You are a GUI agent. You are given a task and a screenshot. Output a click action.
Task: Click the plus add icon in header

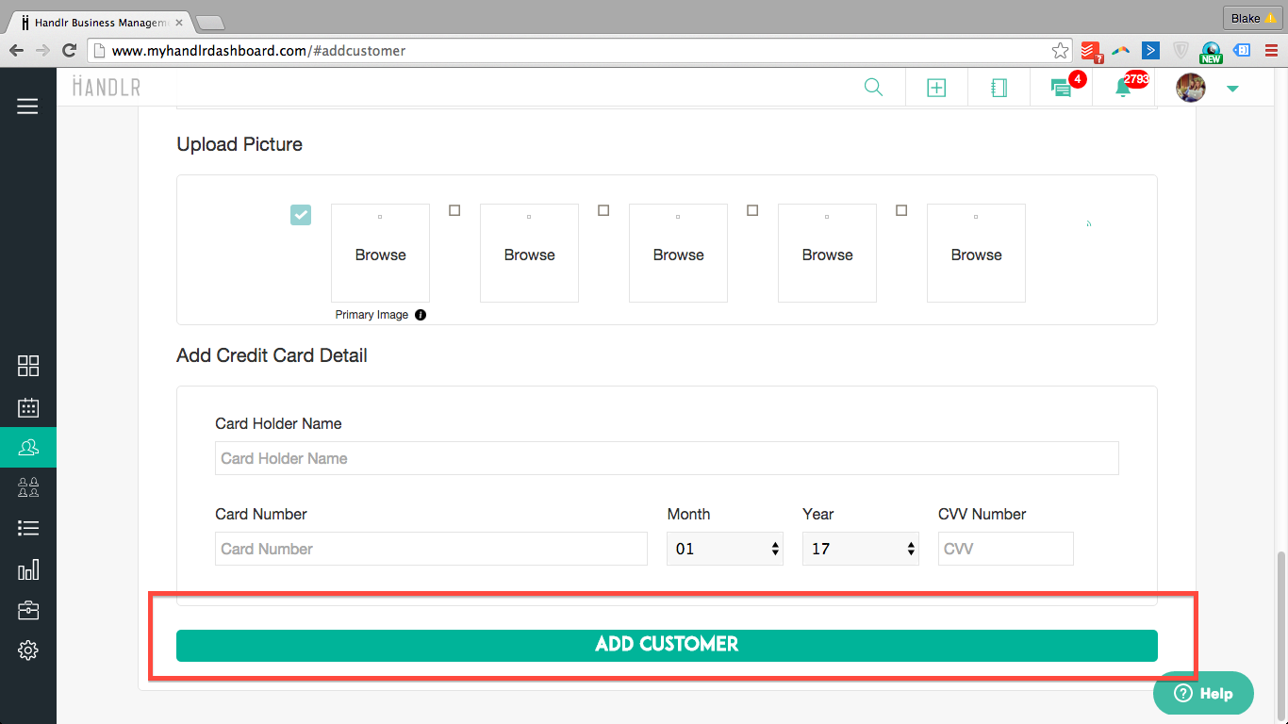935,88
